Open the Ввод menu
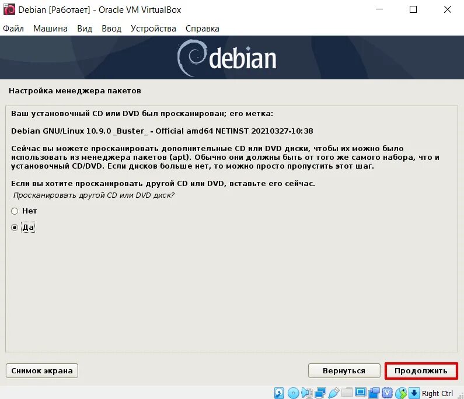Screen dimensions: 464x399 click(x=111, y=29)
